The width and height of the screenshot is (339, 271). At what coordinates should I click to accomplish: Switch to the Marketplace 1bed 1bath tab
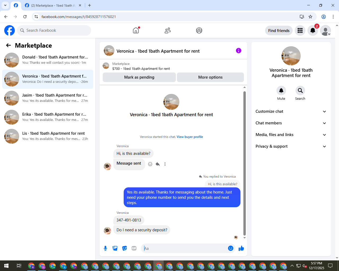(x=53, y=6)
